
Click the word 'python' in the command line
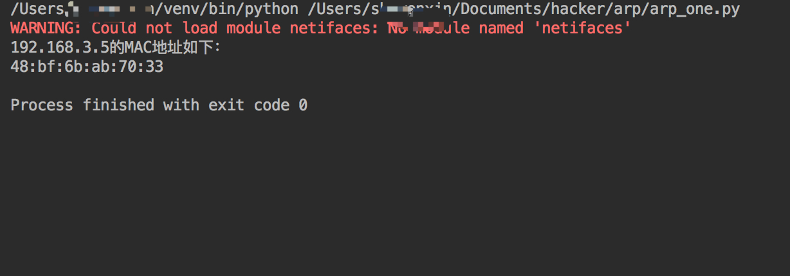(271, 11)
